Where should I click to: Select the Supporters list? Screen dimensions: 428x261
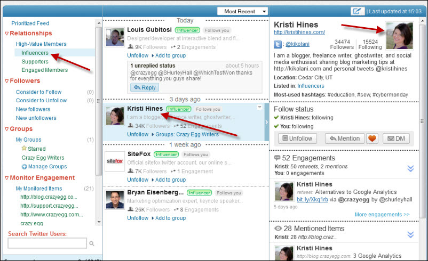pos(35,62)
